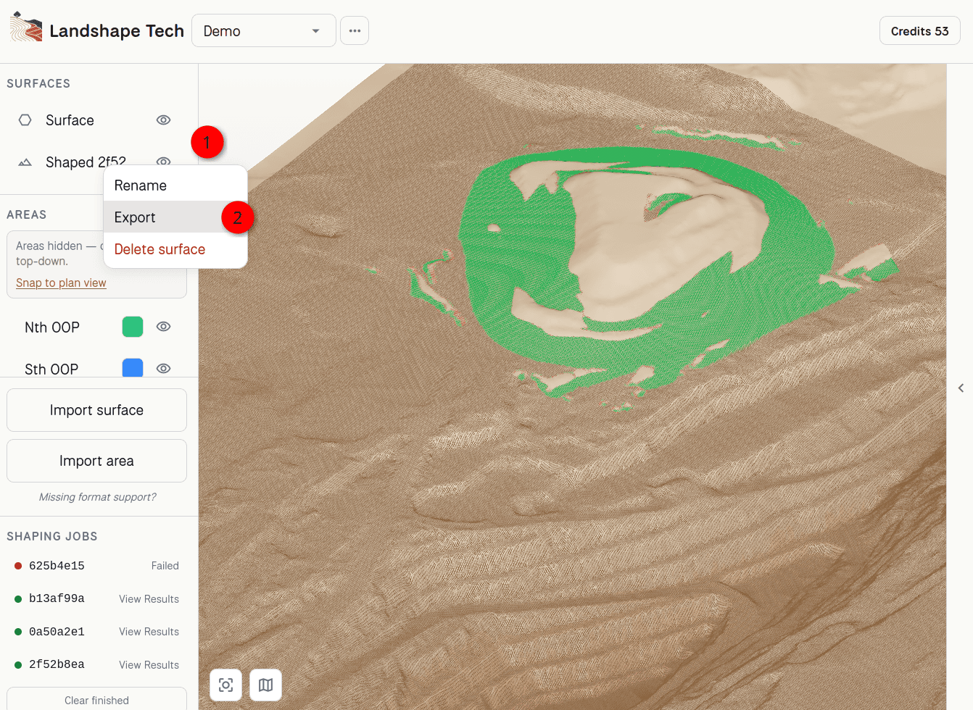Click the Clear finished button

96,699
